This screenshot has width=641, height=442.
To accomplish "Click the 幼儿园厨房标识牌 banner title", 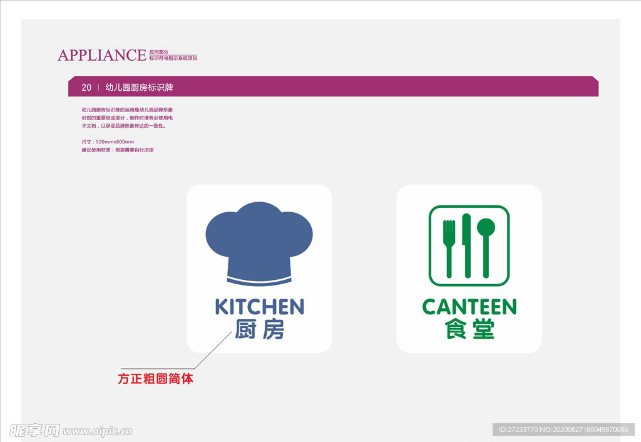I will (139, 88).
